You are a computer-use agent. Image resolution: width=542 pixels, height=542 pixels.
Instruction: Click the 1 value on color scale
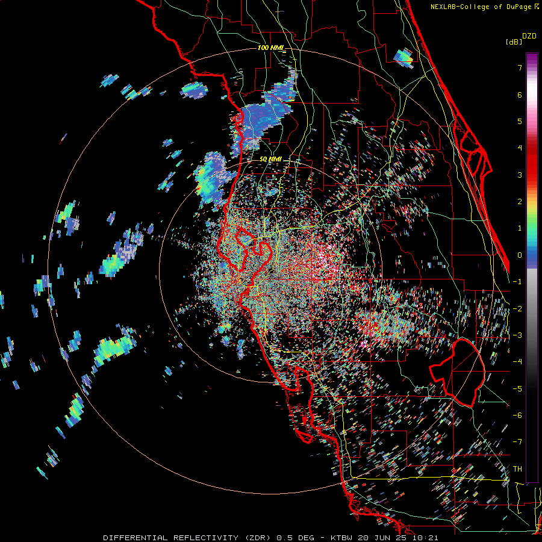(520, 228)
